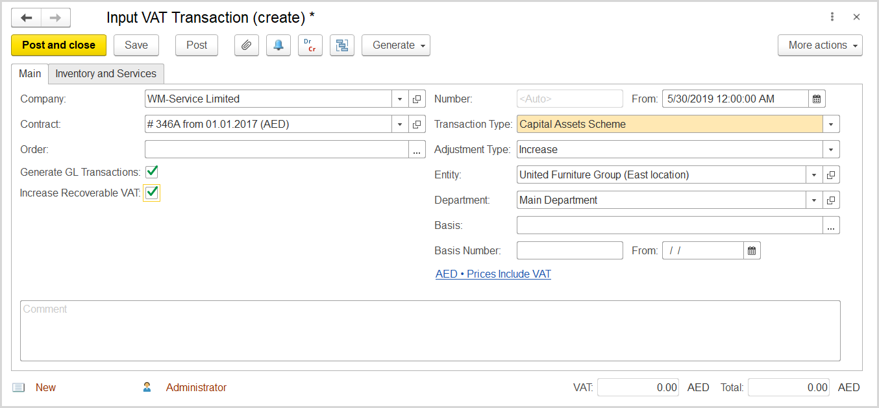
Task: Switch to Inventory and Services tab
Action: 106,74
